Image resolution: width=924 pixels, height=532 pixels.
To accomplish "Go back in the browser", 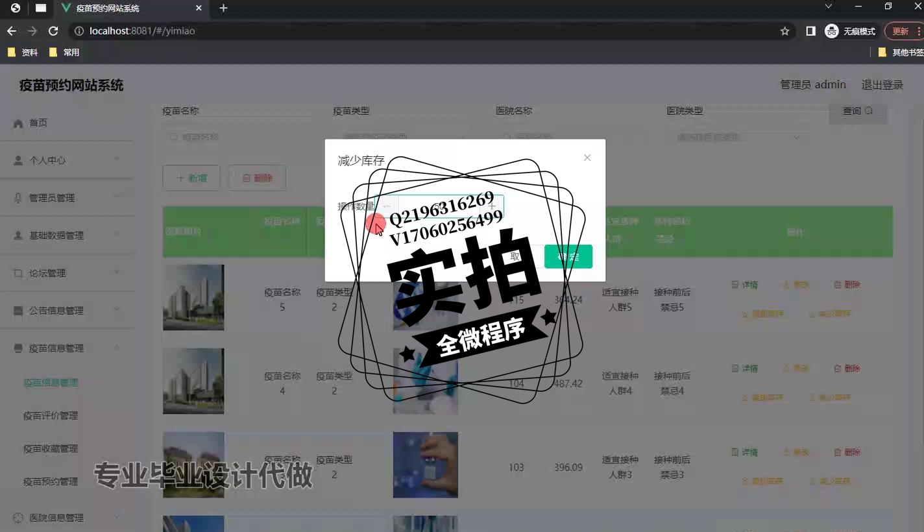I will [x=12, y=31].
